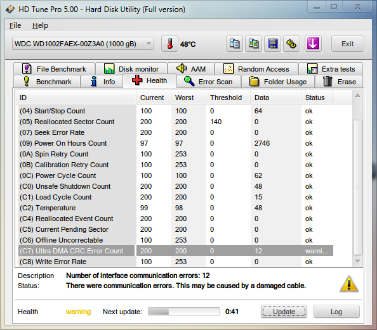Click the thermometer temperature icon
The width and height of the screenshot is (377, 330).
click(x=169, y=44)
